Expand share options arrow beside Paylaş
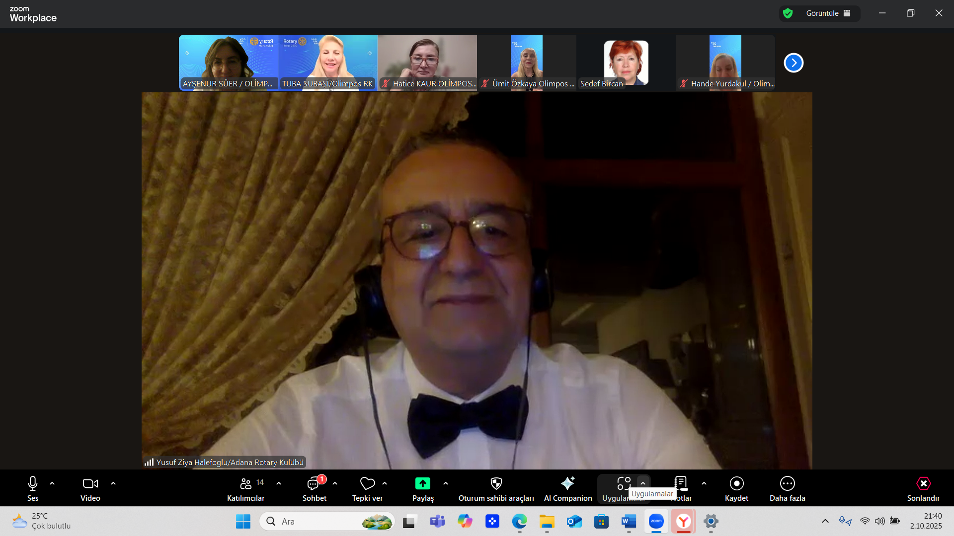 pyautogui.click(x=446, y=483)
